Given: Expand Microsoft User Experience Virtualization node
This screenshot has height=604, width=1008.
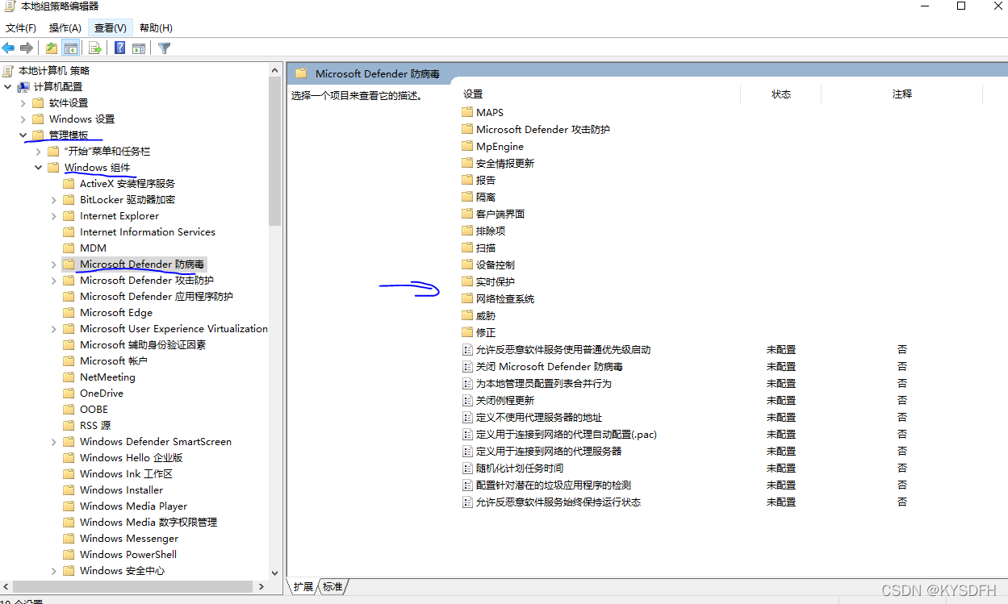Looking at the screenshot, I should tap(53, 328).
